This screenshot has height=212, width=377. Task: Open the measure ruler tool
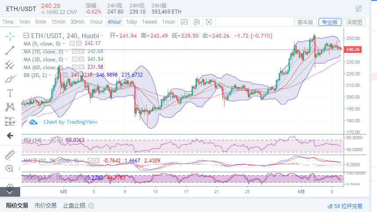(x=10, y=155)
